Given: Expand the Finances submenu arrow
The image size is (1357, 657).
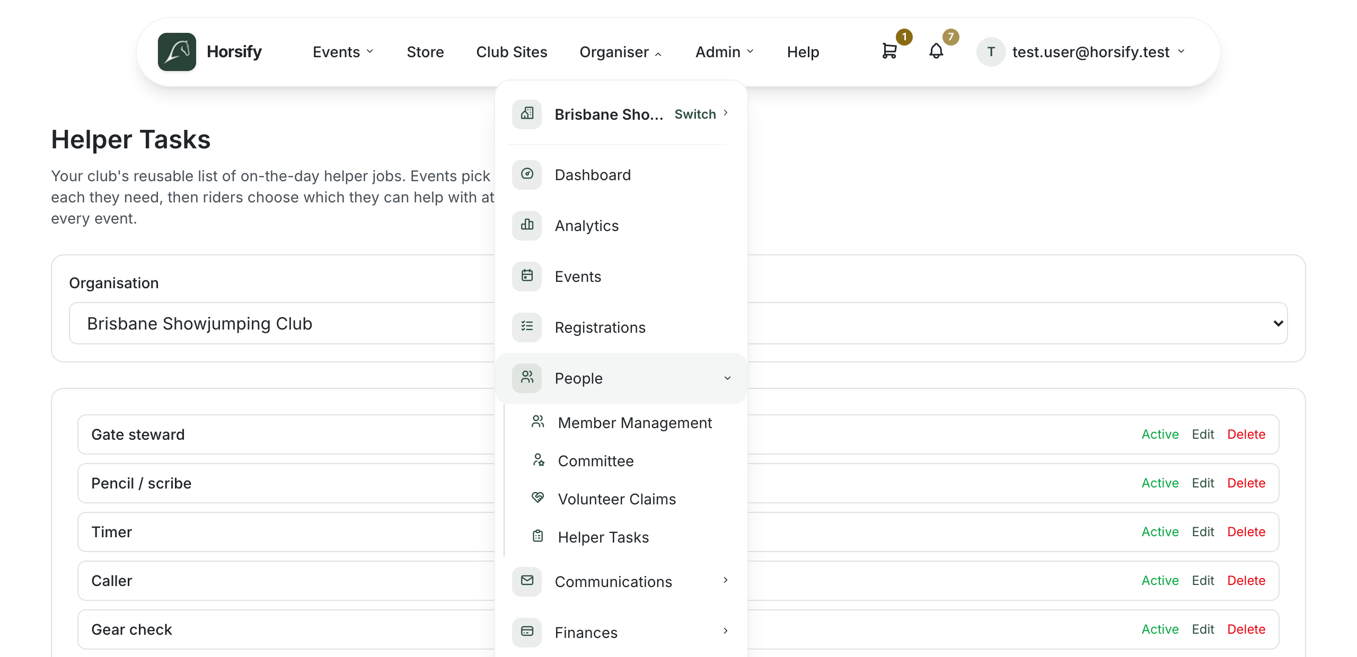Looking at the screenshot, I should pyautogui.click(x=726, y=631).
